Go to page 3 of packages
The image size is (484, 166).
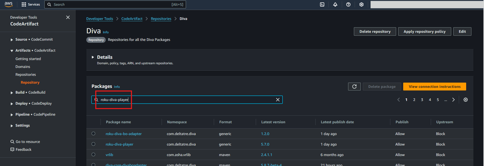pos(422,100)
